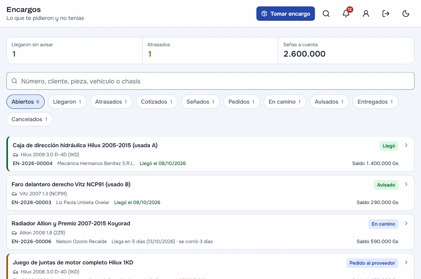Screen dimensions: 421x279
Task: Click client Nelson Ozorio Recalde
Action: pos(81,242)
